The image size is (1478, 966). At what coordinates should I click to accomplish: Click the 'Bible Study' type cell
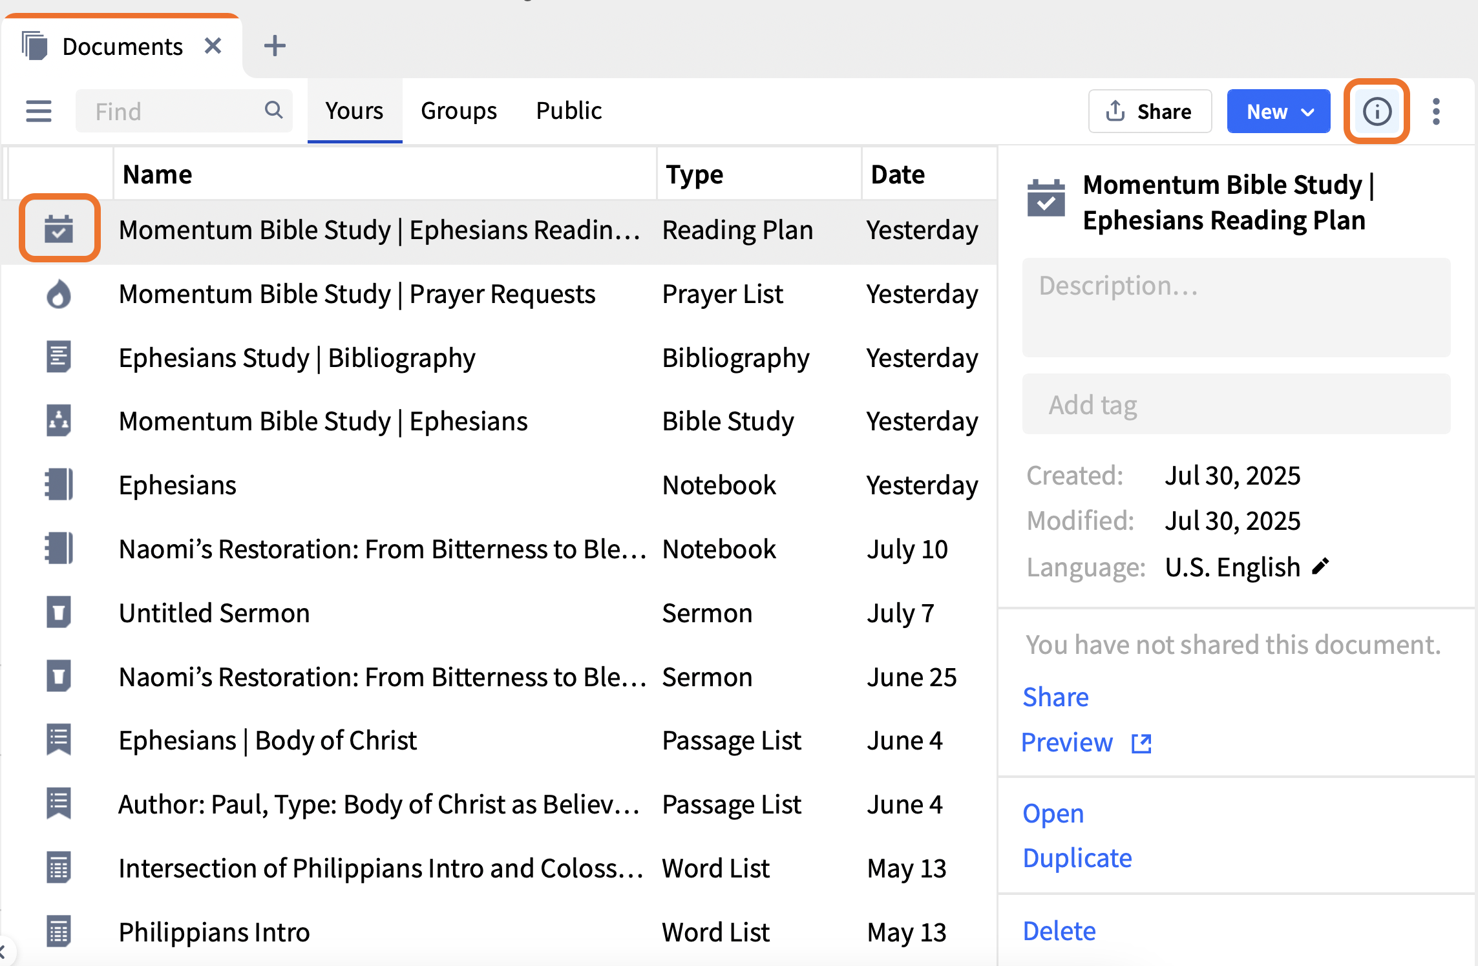coord(728,421)
